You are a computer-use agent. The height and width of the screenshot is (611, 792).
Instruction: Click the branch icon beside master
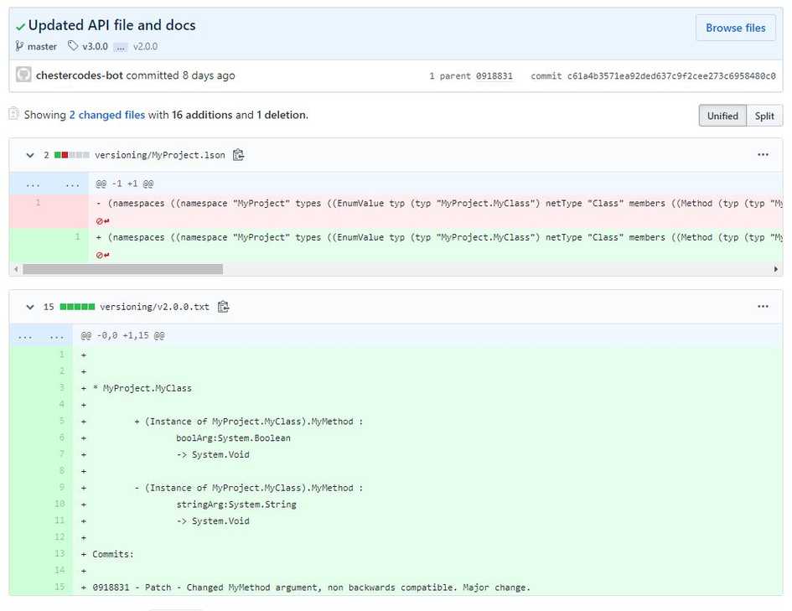[x=17, y=47]
